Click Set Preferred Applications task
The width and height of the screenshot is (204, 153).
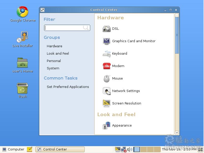(x=68, y=87)
